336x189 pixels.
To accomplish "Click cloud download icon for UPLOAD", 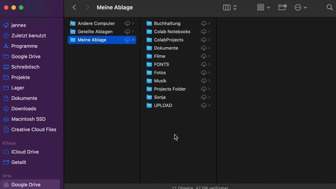I will pyautogui.click(x=204, y=106).
